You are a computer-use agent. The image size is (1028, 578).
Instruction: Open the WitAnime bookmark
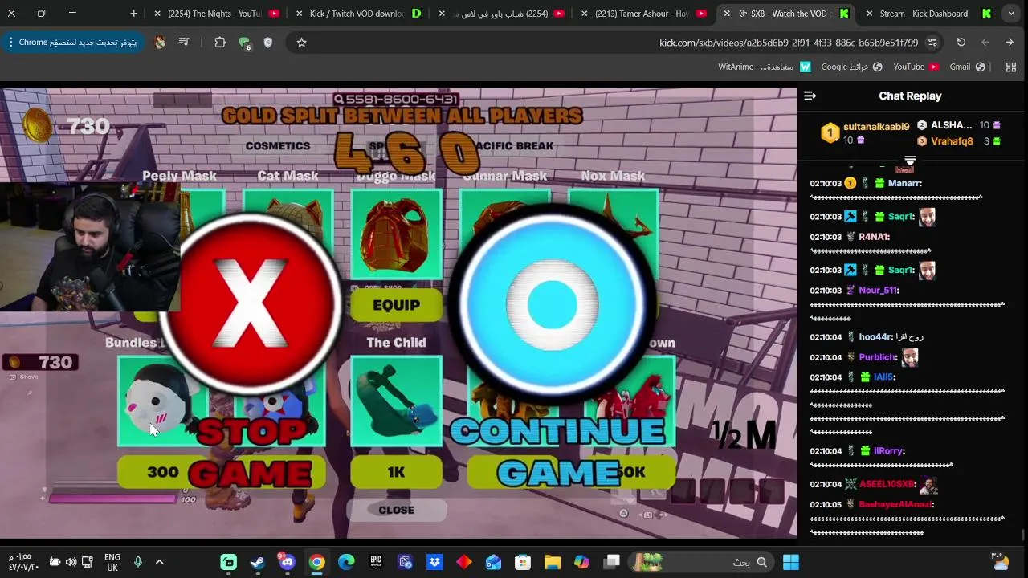pyautogui.click(x=765, y=67)
